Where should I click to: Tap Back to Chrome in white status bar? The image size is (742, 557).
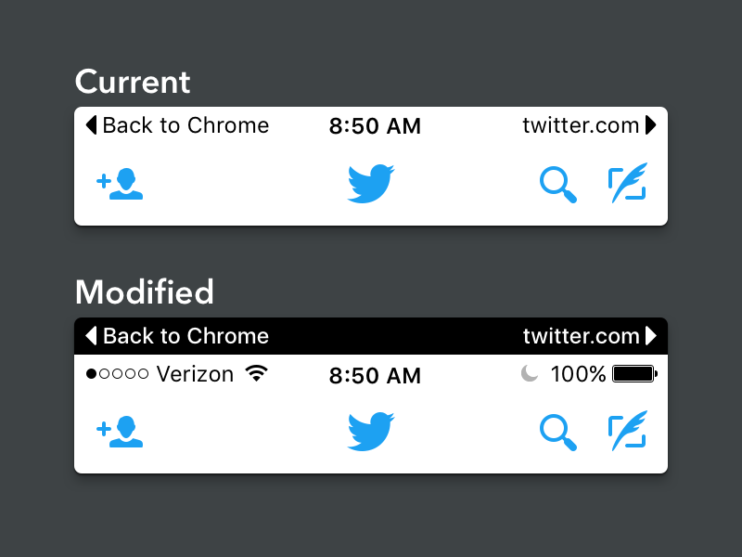177,125
